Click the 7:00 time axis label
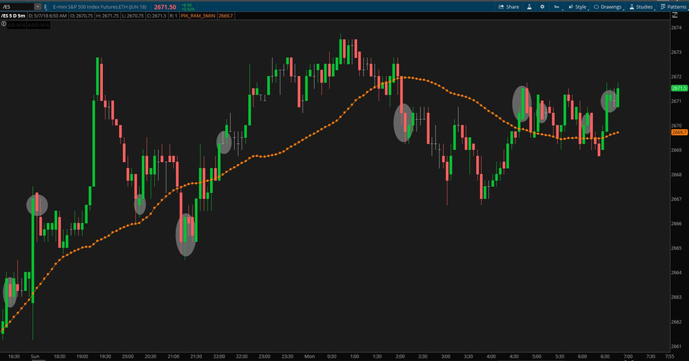Image resolution: width=689 pixels, height=361 pixels. 628,356
